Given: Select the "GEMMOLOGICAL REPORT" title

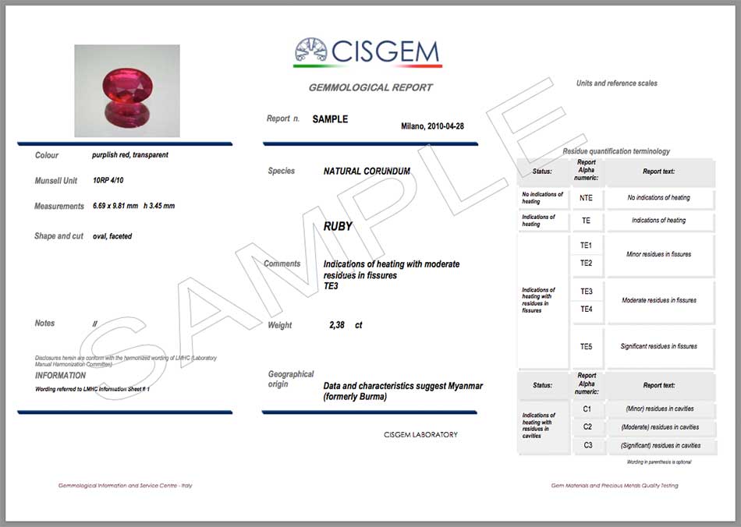Looking at the screenshot, I should [x=370, y=87].
